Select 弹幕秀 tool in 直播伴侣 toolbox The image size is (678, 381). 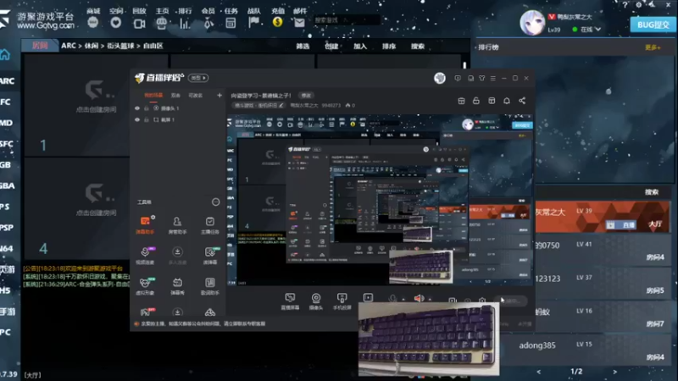click(177, 286)
